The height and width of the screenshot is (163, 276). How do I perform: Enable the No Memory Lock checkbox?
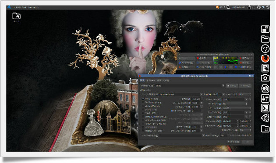(143, 102)
